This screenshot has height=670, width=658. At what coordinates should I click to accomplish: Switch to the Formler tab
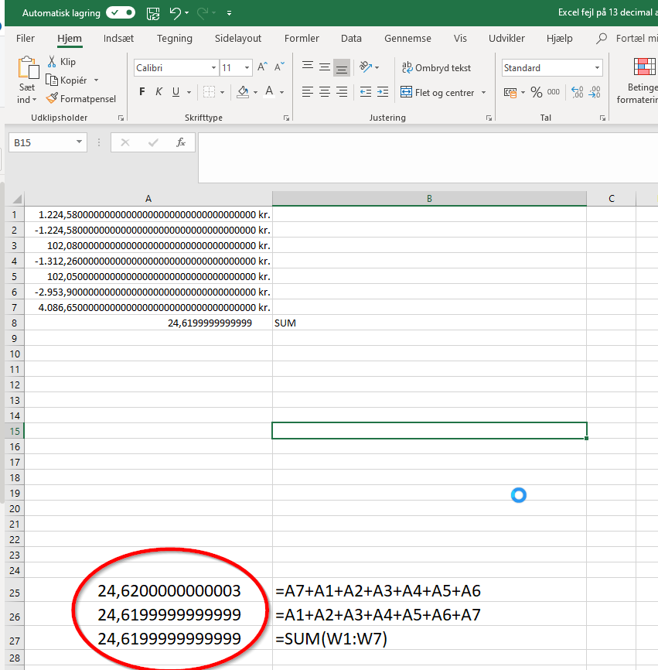click(x=302, y=39)
